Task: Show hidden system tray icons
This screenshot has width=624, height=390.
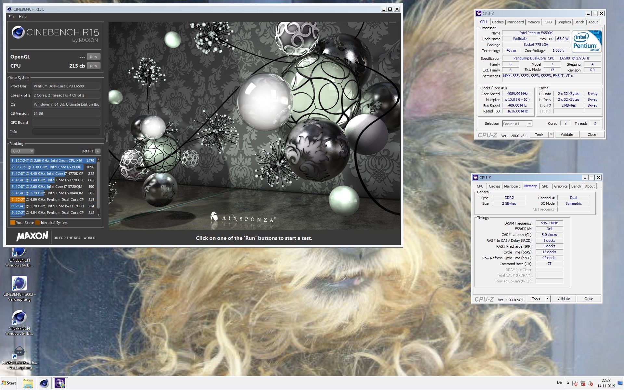Action: click(568, 383)
